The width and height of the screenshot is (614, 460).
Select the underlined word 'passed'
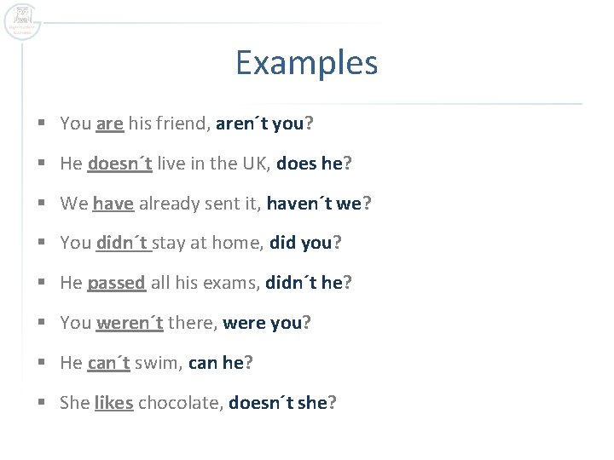point(116,283)
